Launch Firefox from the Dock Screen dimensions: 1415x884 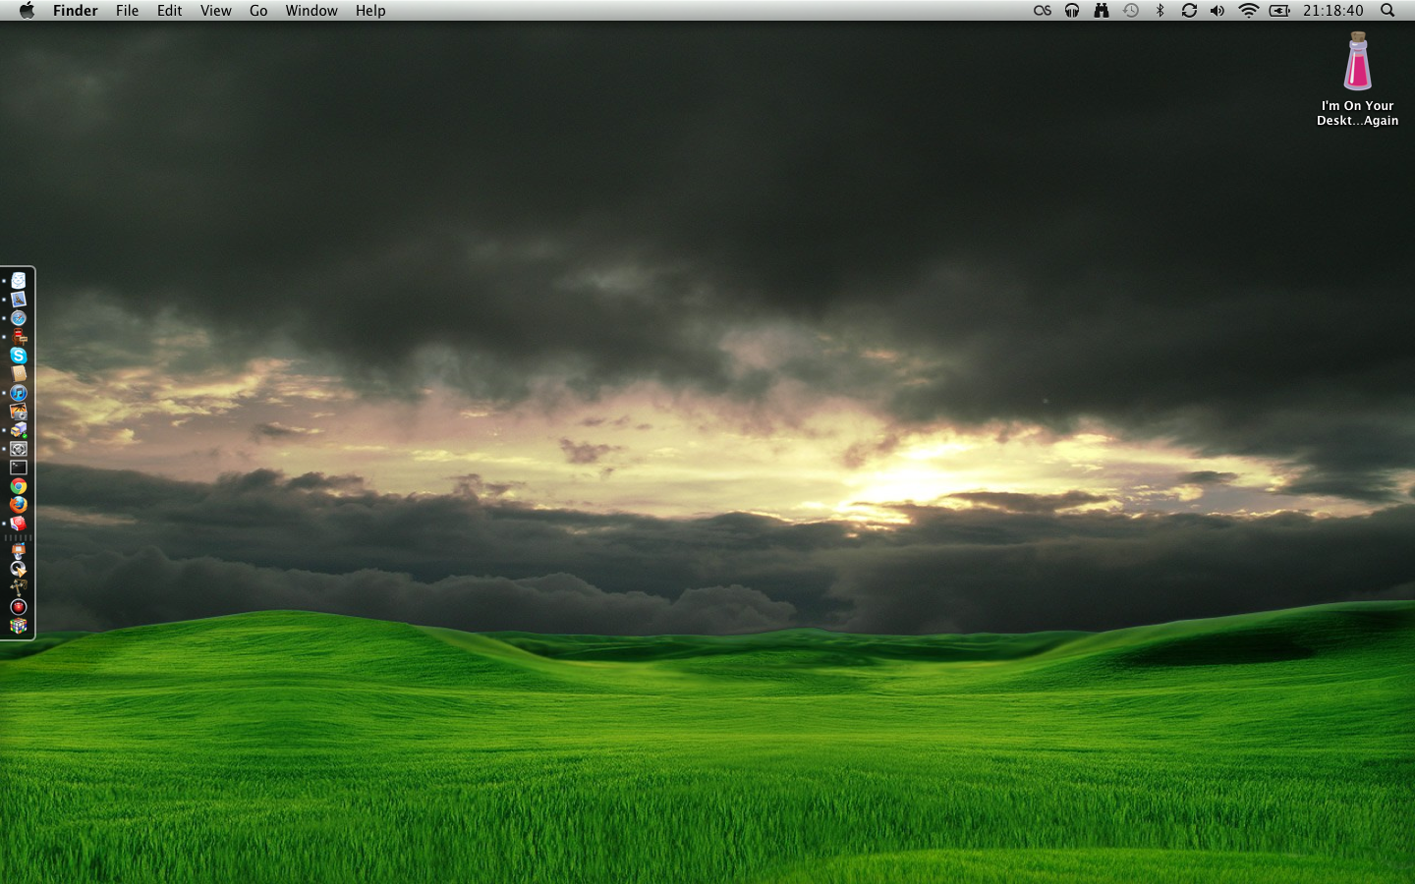point(19,504)
